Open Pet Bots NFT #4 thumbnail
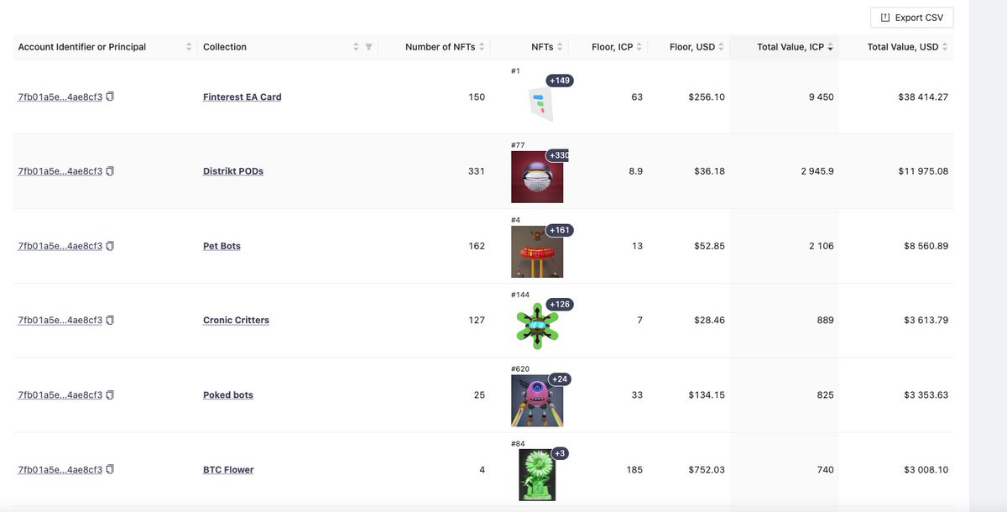 [537, 252]
